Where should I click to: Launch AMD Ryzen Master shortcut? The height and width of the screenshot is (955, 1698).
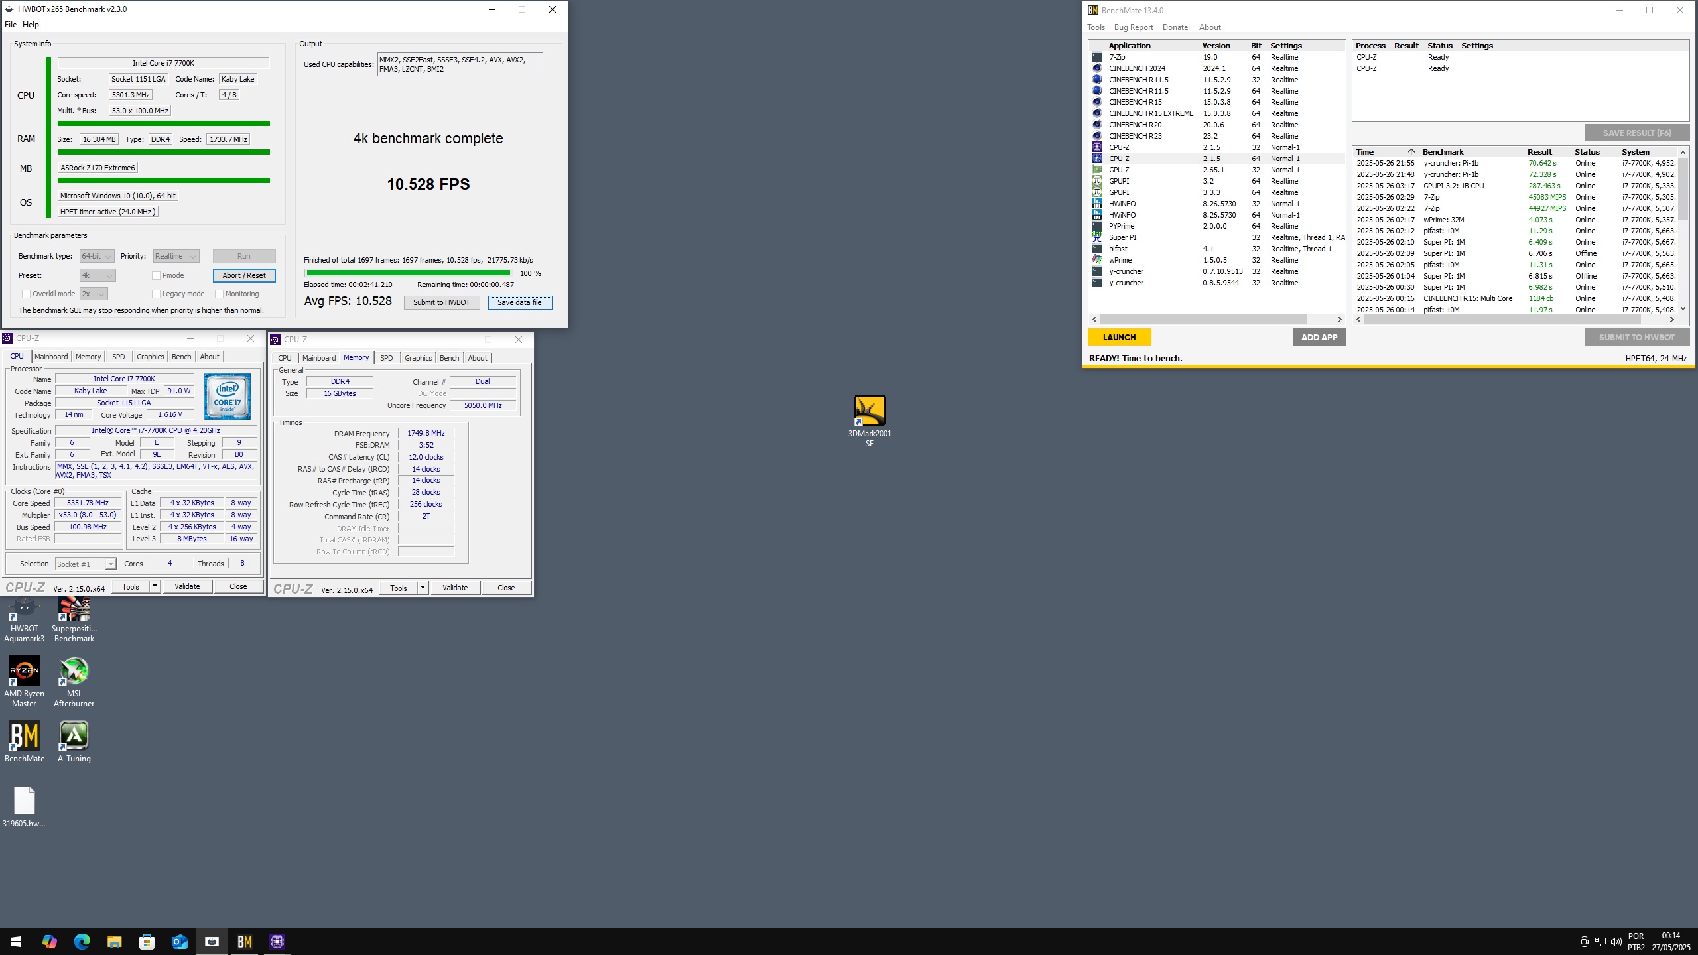click(x=25, y=681)
